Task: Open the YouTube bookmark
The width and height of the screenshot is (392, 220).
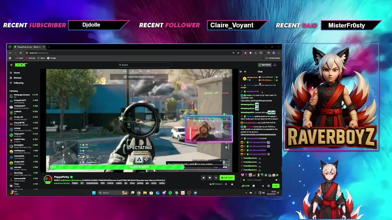Action: 30,58
